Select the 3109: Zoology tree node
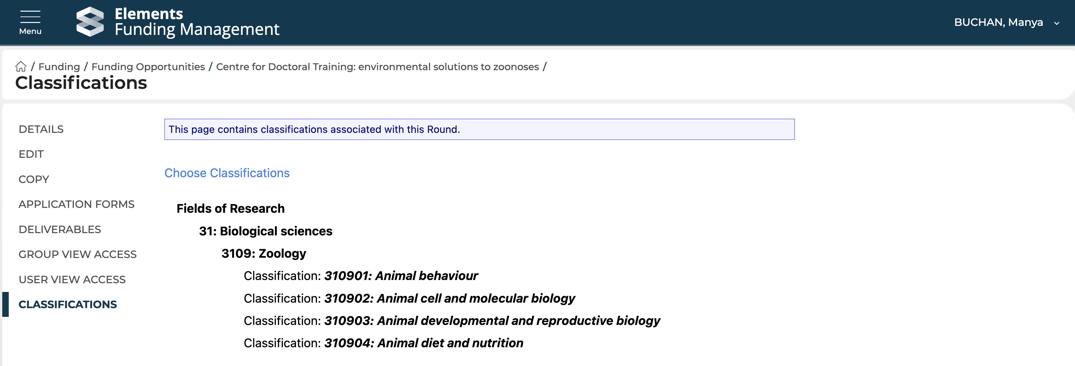 pos(263,254)
